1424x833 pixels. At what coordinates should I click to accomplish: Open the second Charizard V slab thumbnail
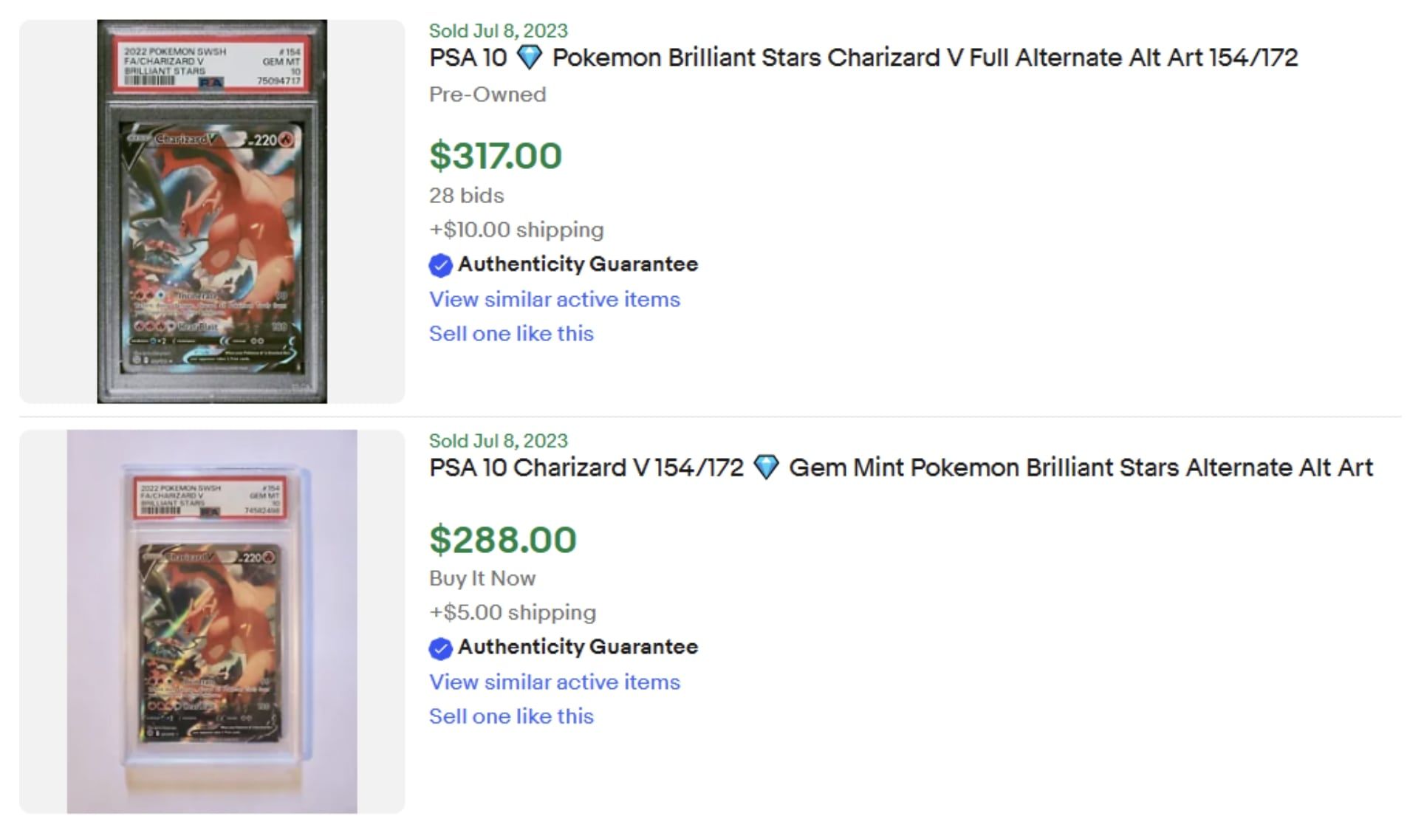pos(212,622)
